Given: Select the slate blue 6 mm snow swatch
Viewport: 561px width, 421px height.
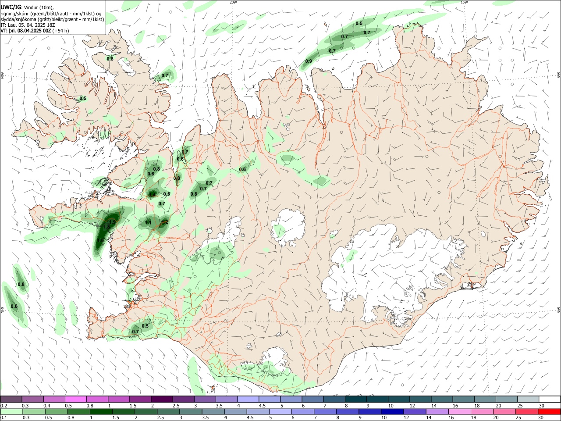Looking at the screenshot, I should (313, 399).
